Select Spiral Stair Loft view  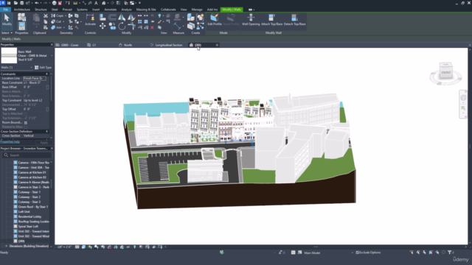point(28,227)
